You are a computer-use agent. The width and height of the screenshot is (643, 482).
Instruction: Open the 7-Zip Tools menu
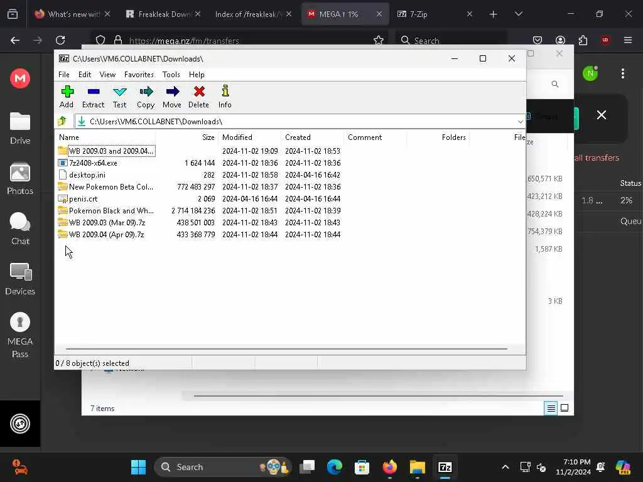tap(171, 75)
